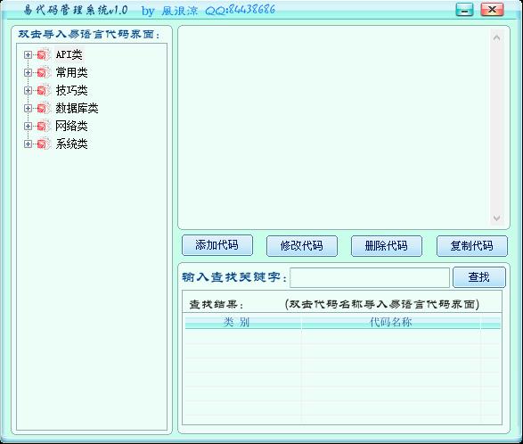Expand the 常用类 tree node
The height and width of the screenshot is (444, 523).
point(28,72)
